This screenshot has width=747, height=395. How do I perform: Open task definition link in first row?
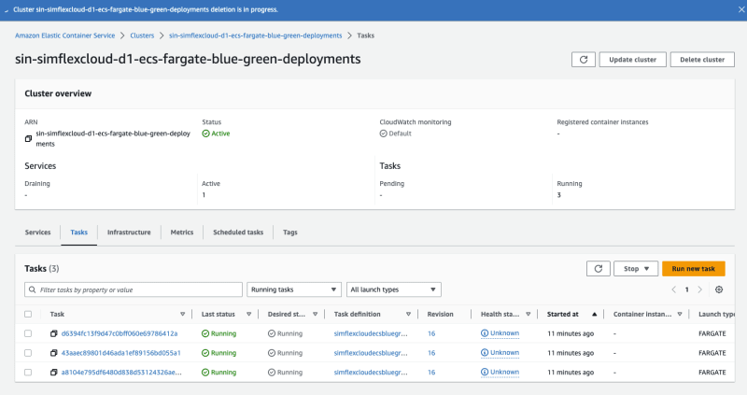tap(371, 333)
